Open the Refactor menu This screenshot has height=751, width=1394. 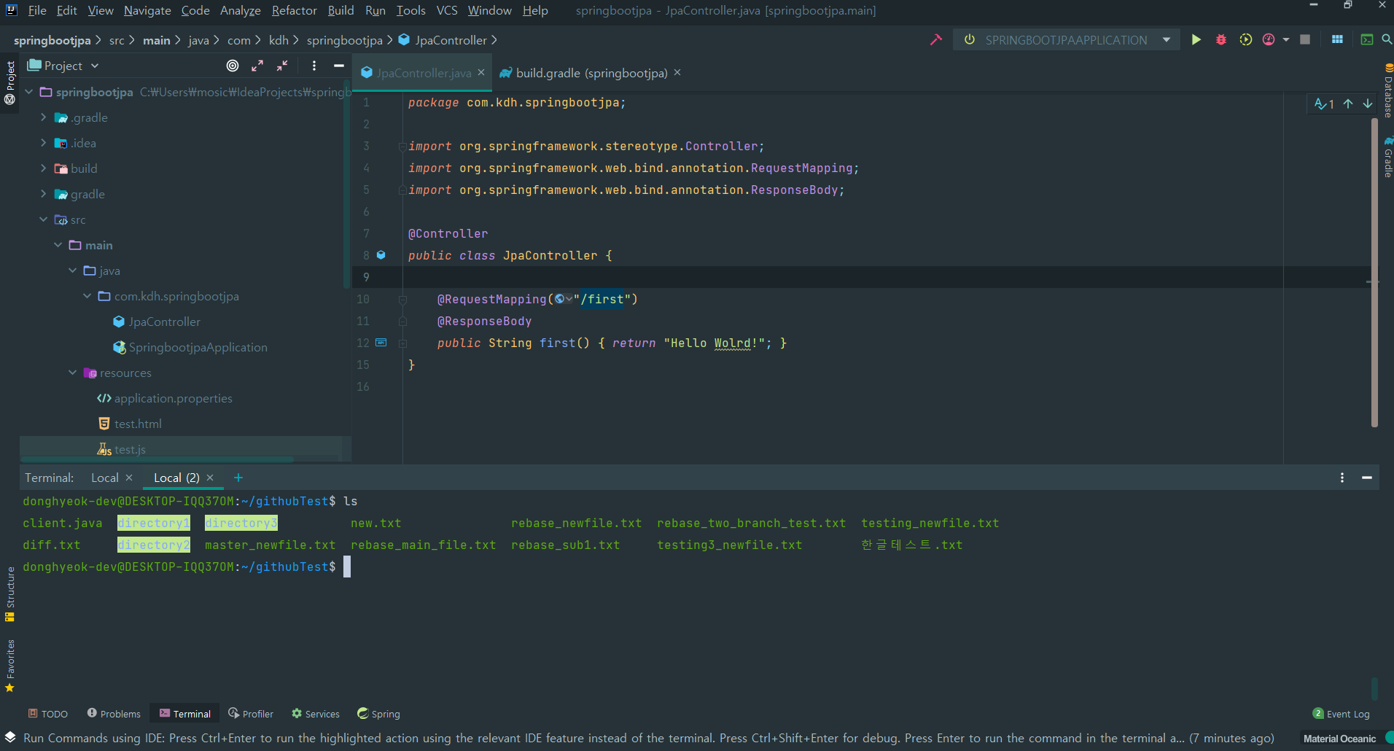point(294,10)
